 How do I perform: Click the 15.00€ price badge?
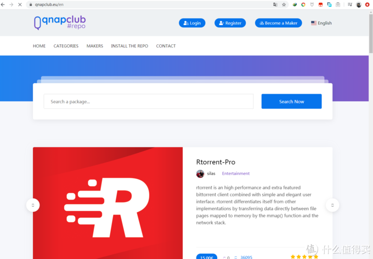[x=206, y=257]
